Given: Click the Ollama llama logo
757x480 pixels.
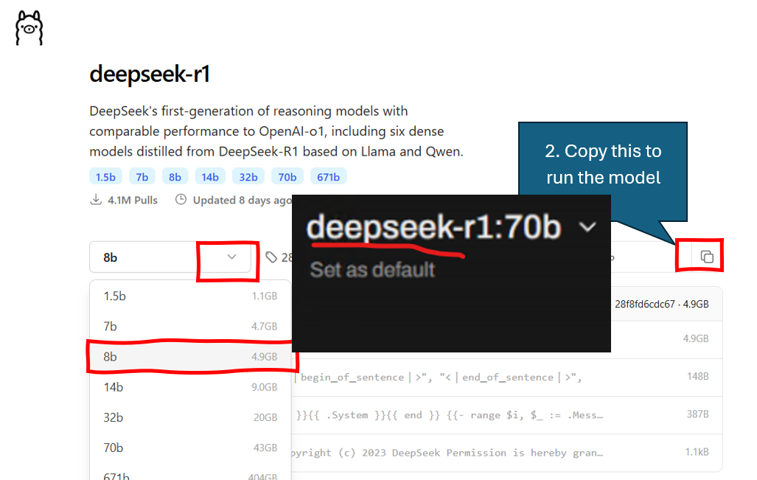Looking at the screenshot, I should 29,29.
